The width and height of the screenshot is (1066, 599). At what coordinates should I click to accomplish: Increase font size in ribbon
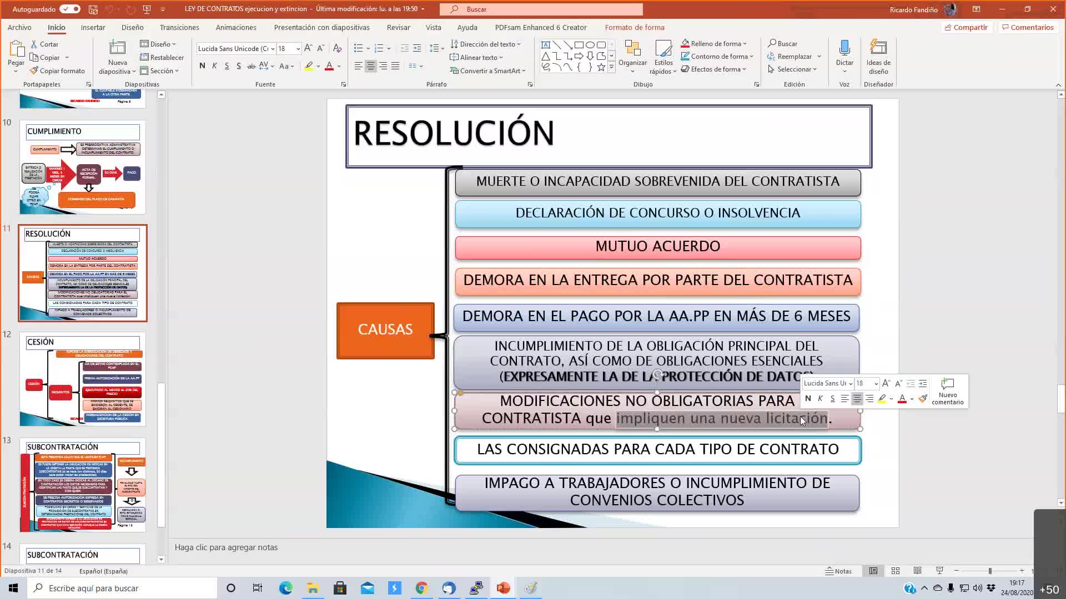pos(308,48)
